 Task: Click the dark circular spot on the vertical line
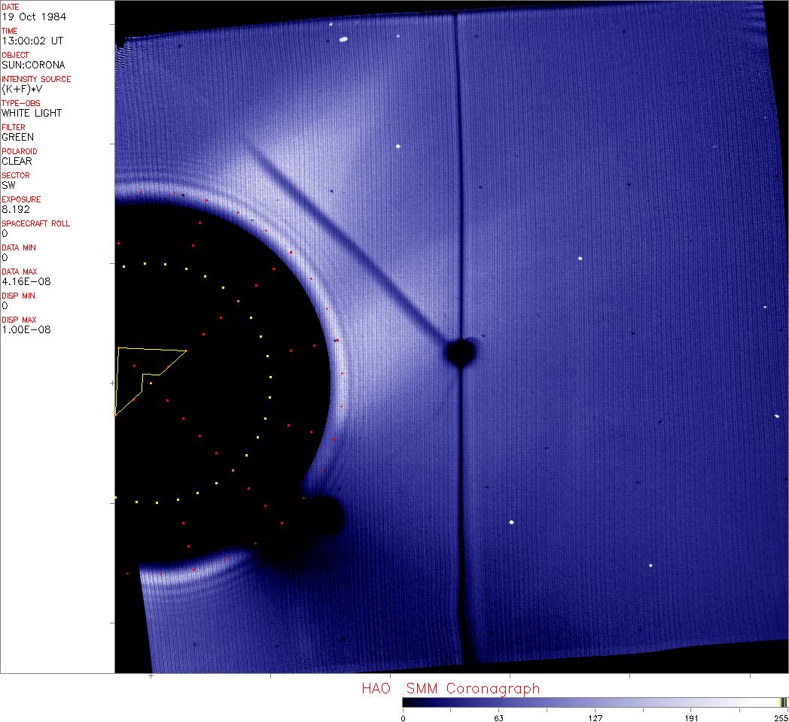tap(459, 352)
